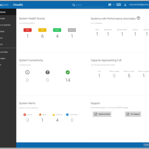Click the green connected checkmark icon
This screenshot has width=149, height=149.
pos(68,72)
